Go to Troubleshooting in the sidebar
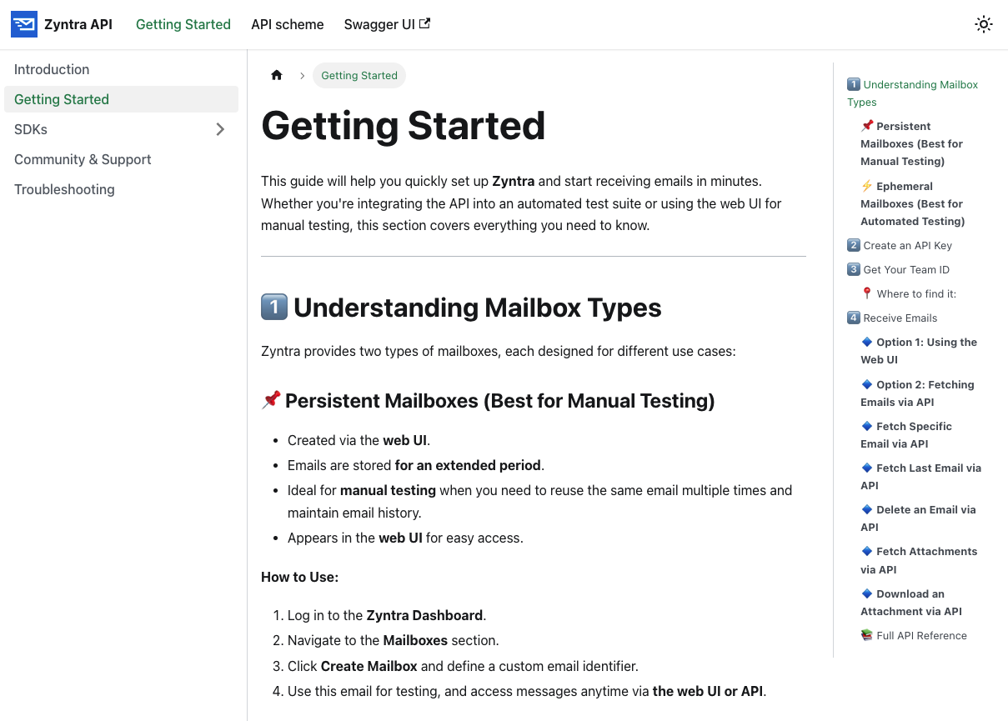The width and height of the screenshot is (1008, 721). [64, 189]
